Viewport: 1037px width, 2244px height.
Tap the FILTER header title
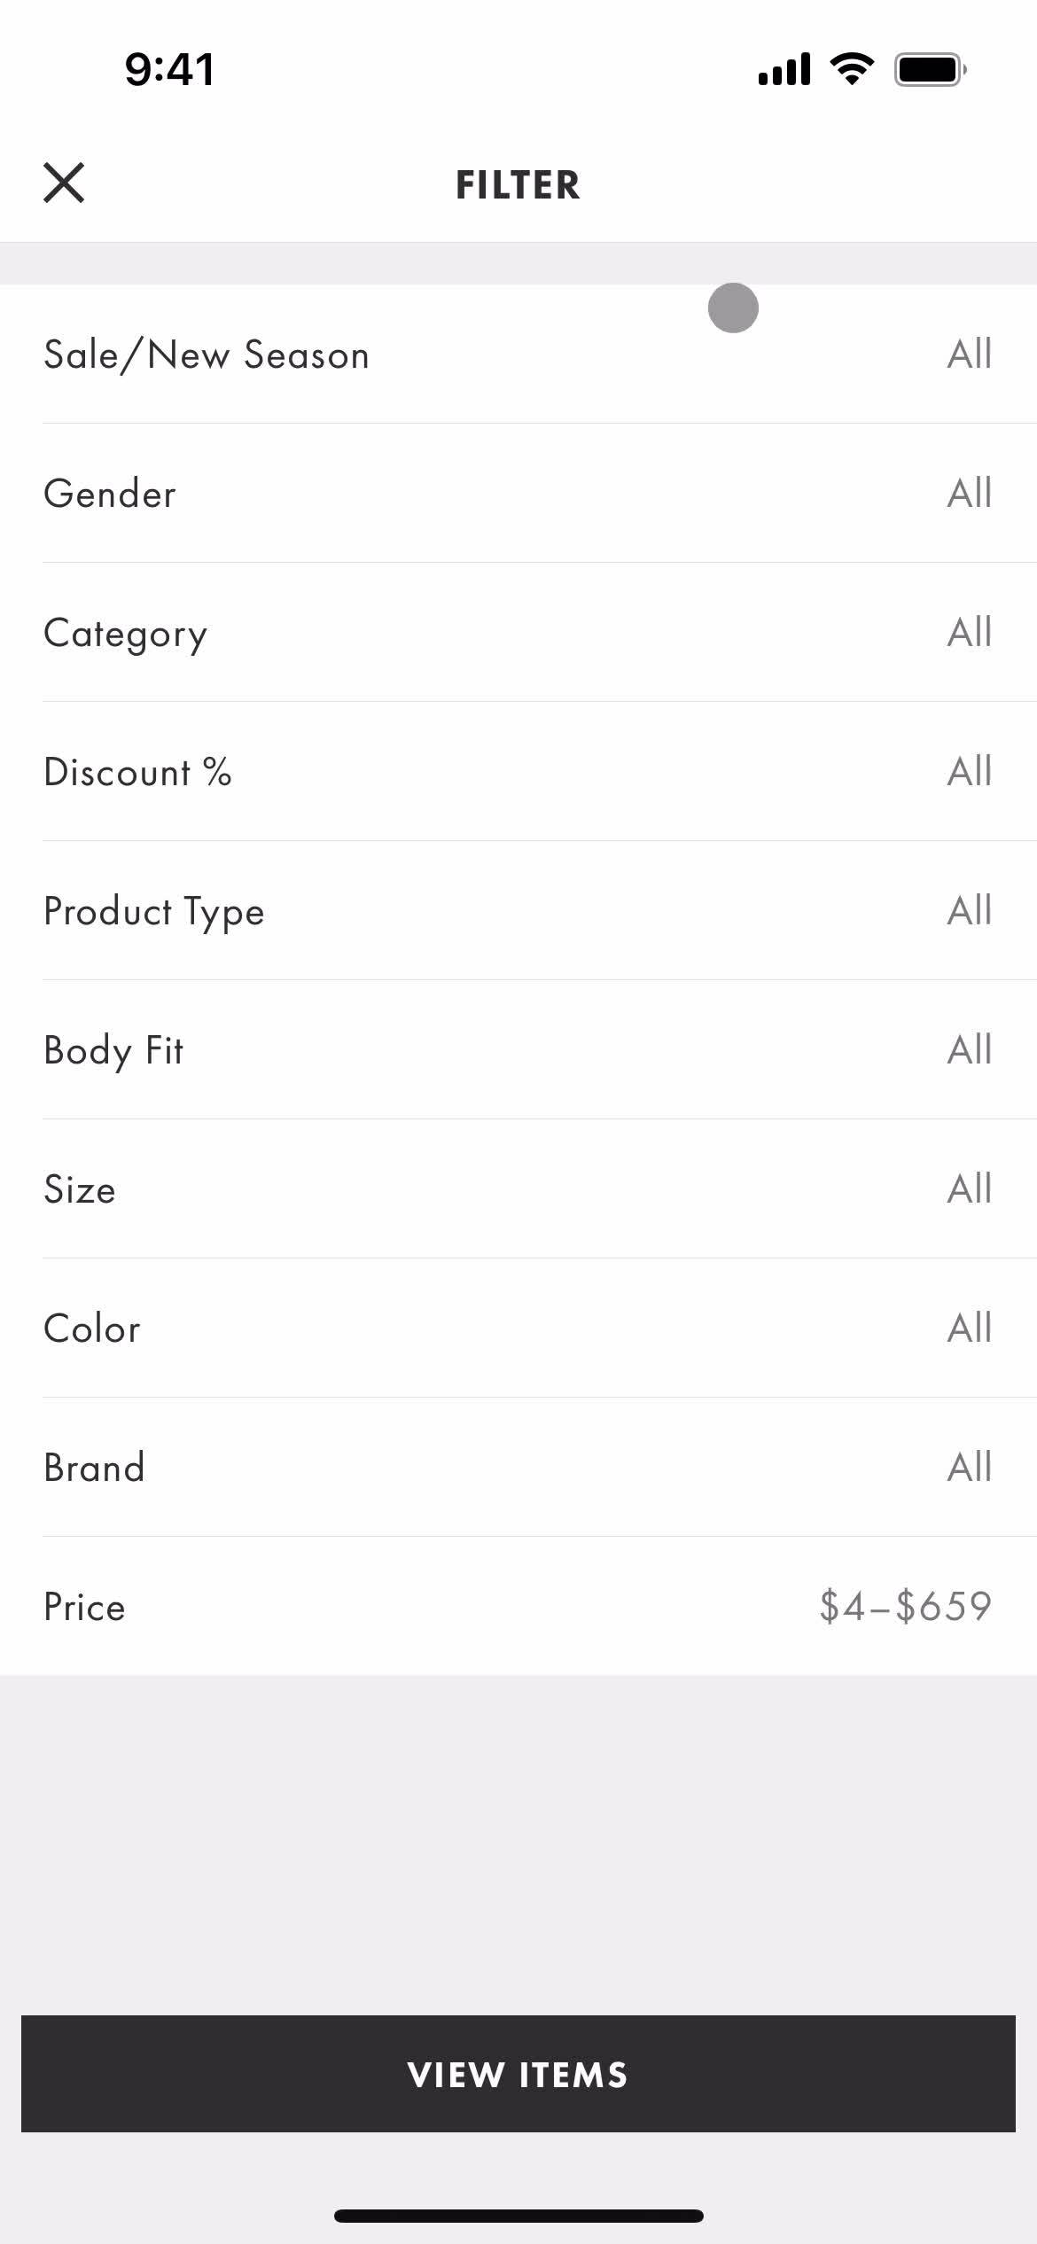coord(518,185)
